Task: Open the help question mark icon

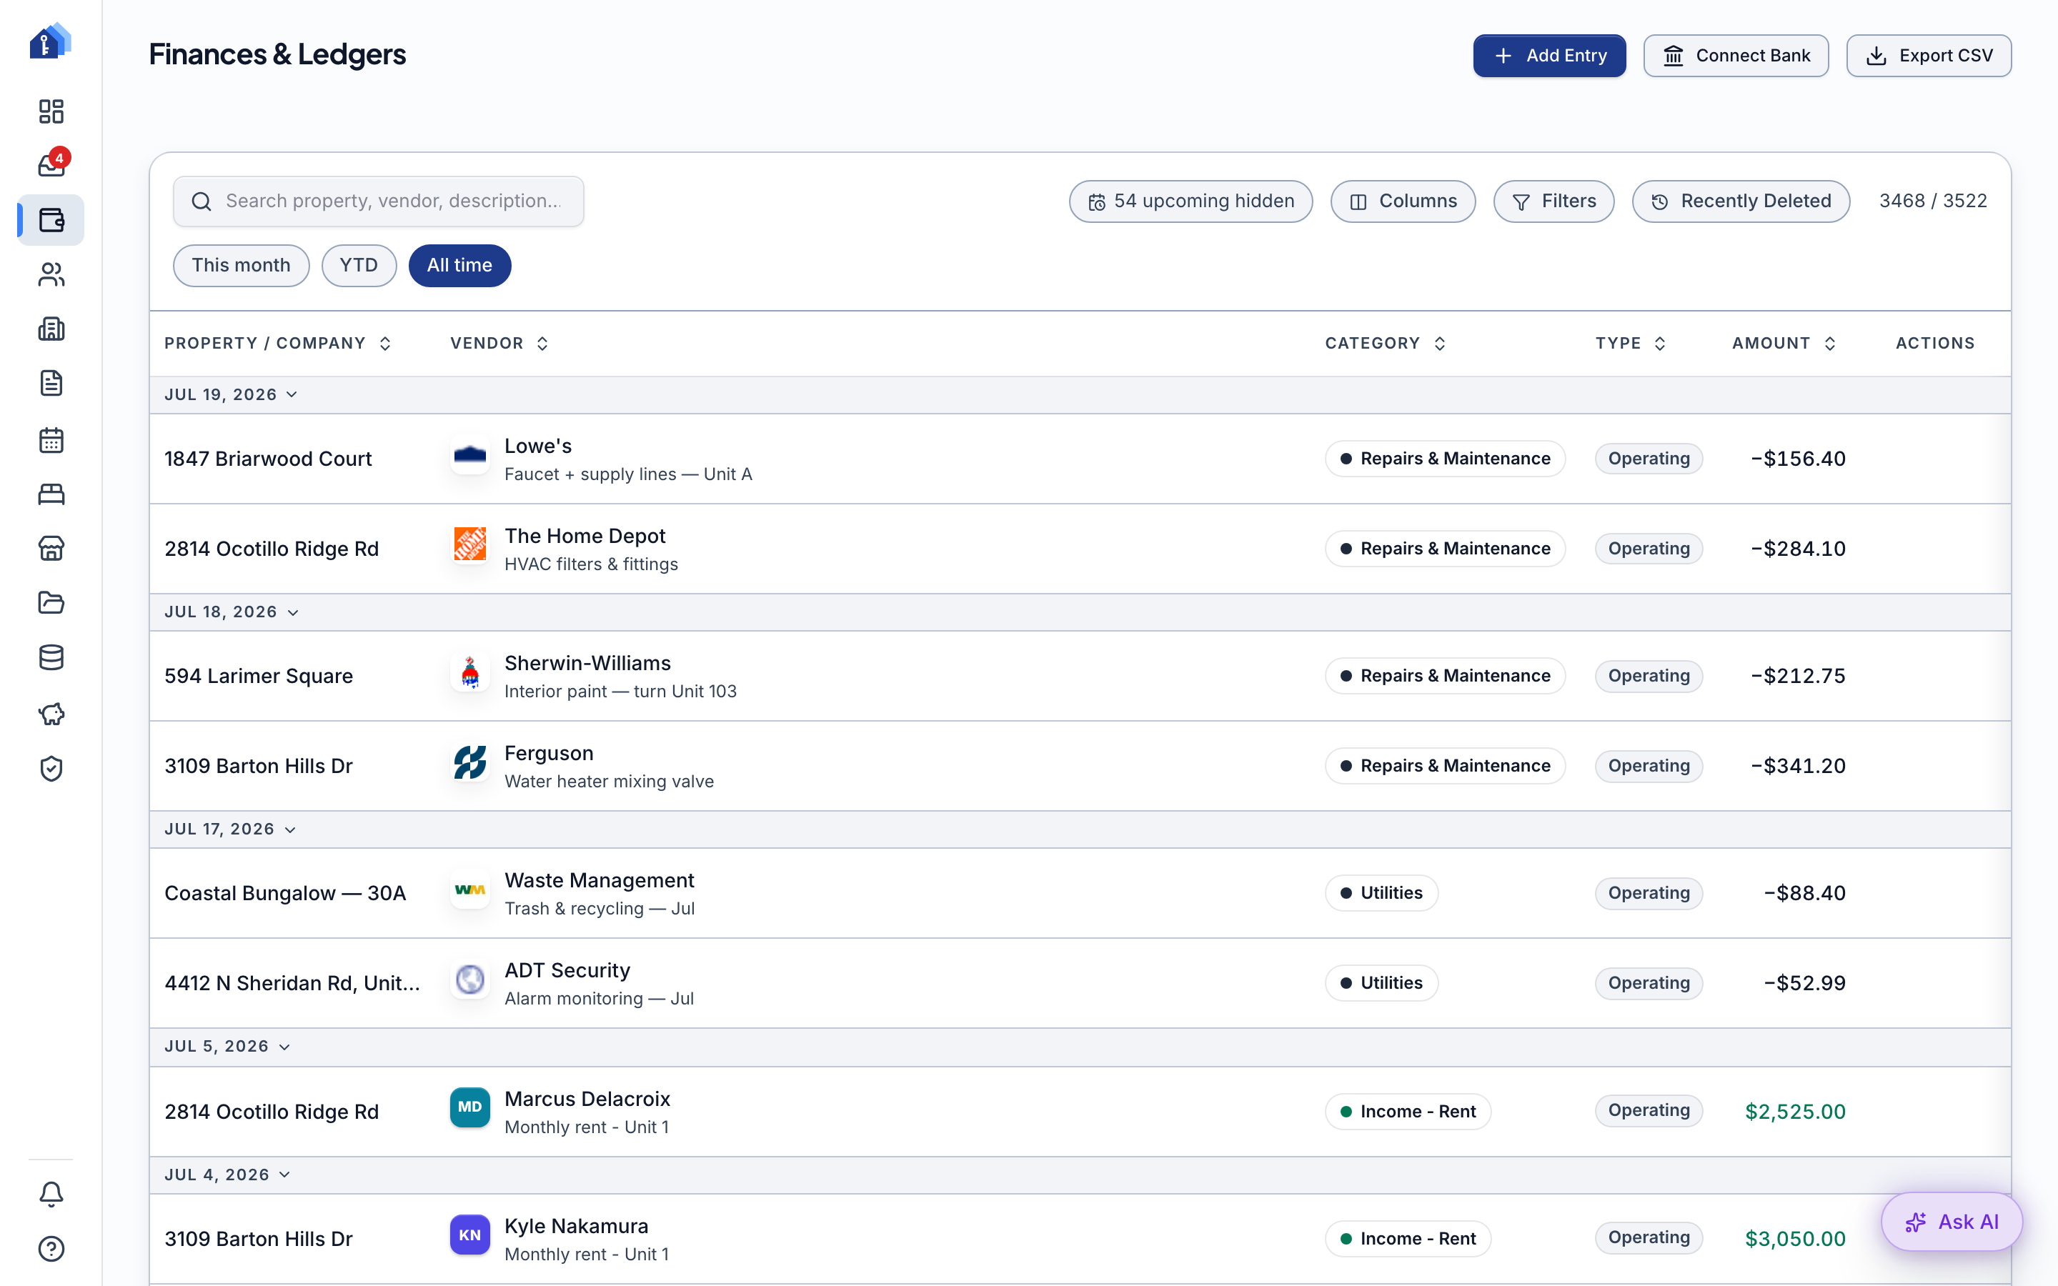Action: 51,1249
